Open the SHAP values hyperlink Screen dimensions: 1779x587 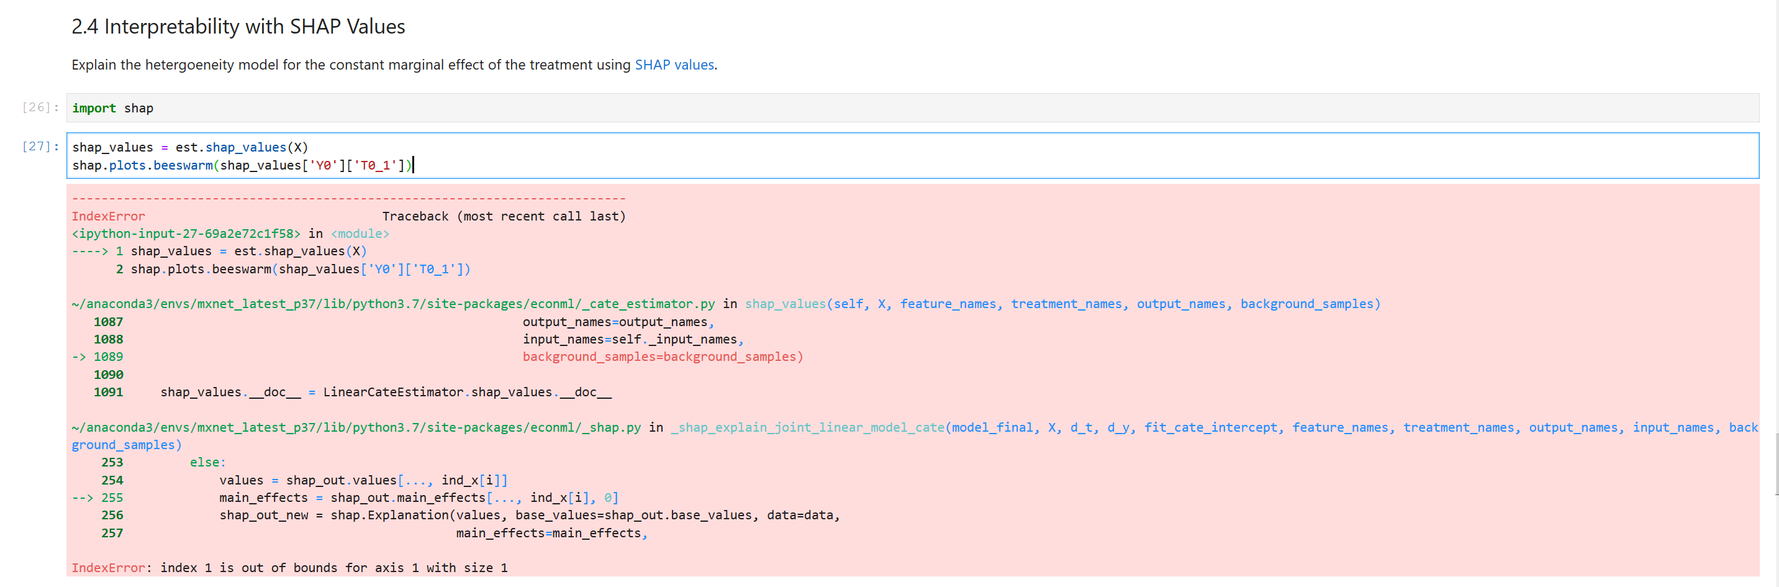[x=673, y=64]
